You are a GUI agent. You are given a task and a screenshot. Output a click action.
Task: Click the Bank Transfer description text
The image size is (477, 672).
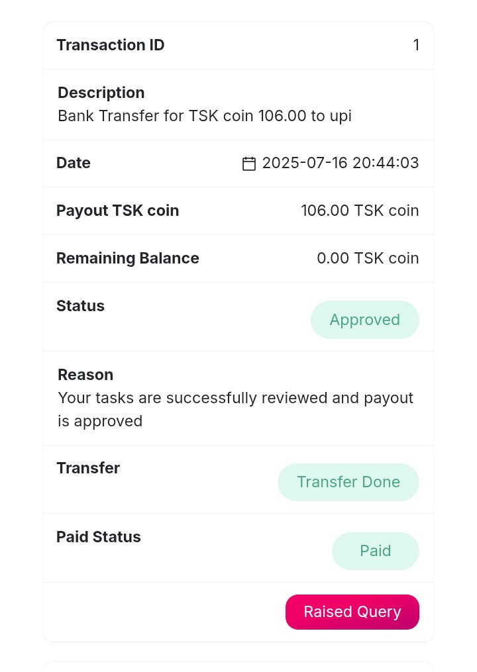click(x=204, y=116)
